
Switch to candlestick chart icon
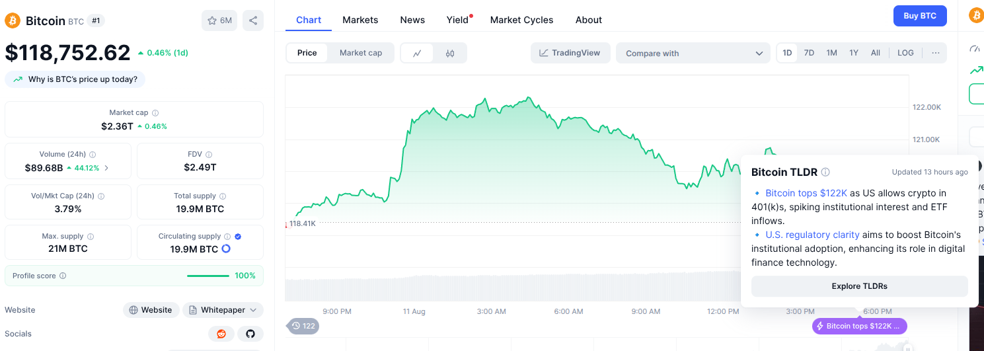click(x=450, y=53)
